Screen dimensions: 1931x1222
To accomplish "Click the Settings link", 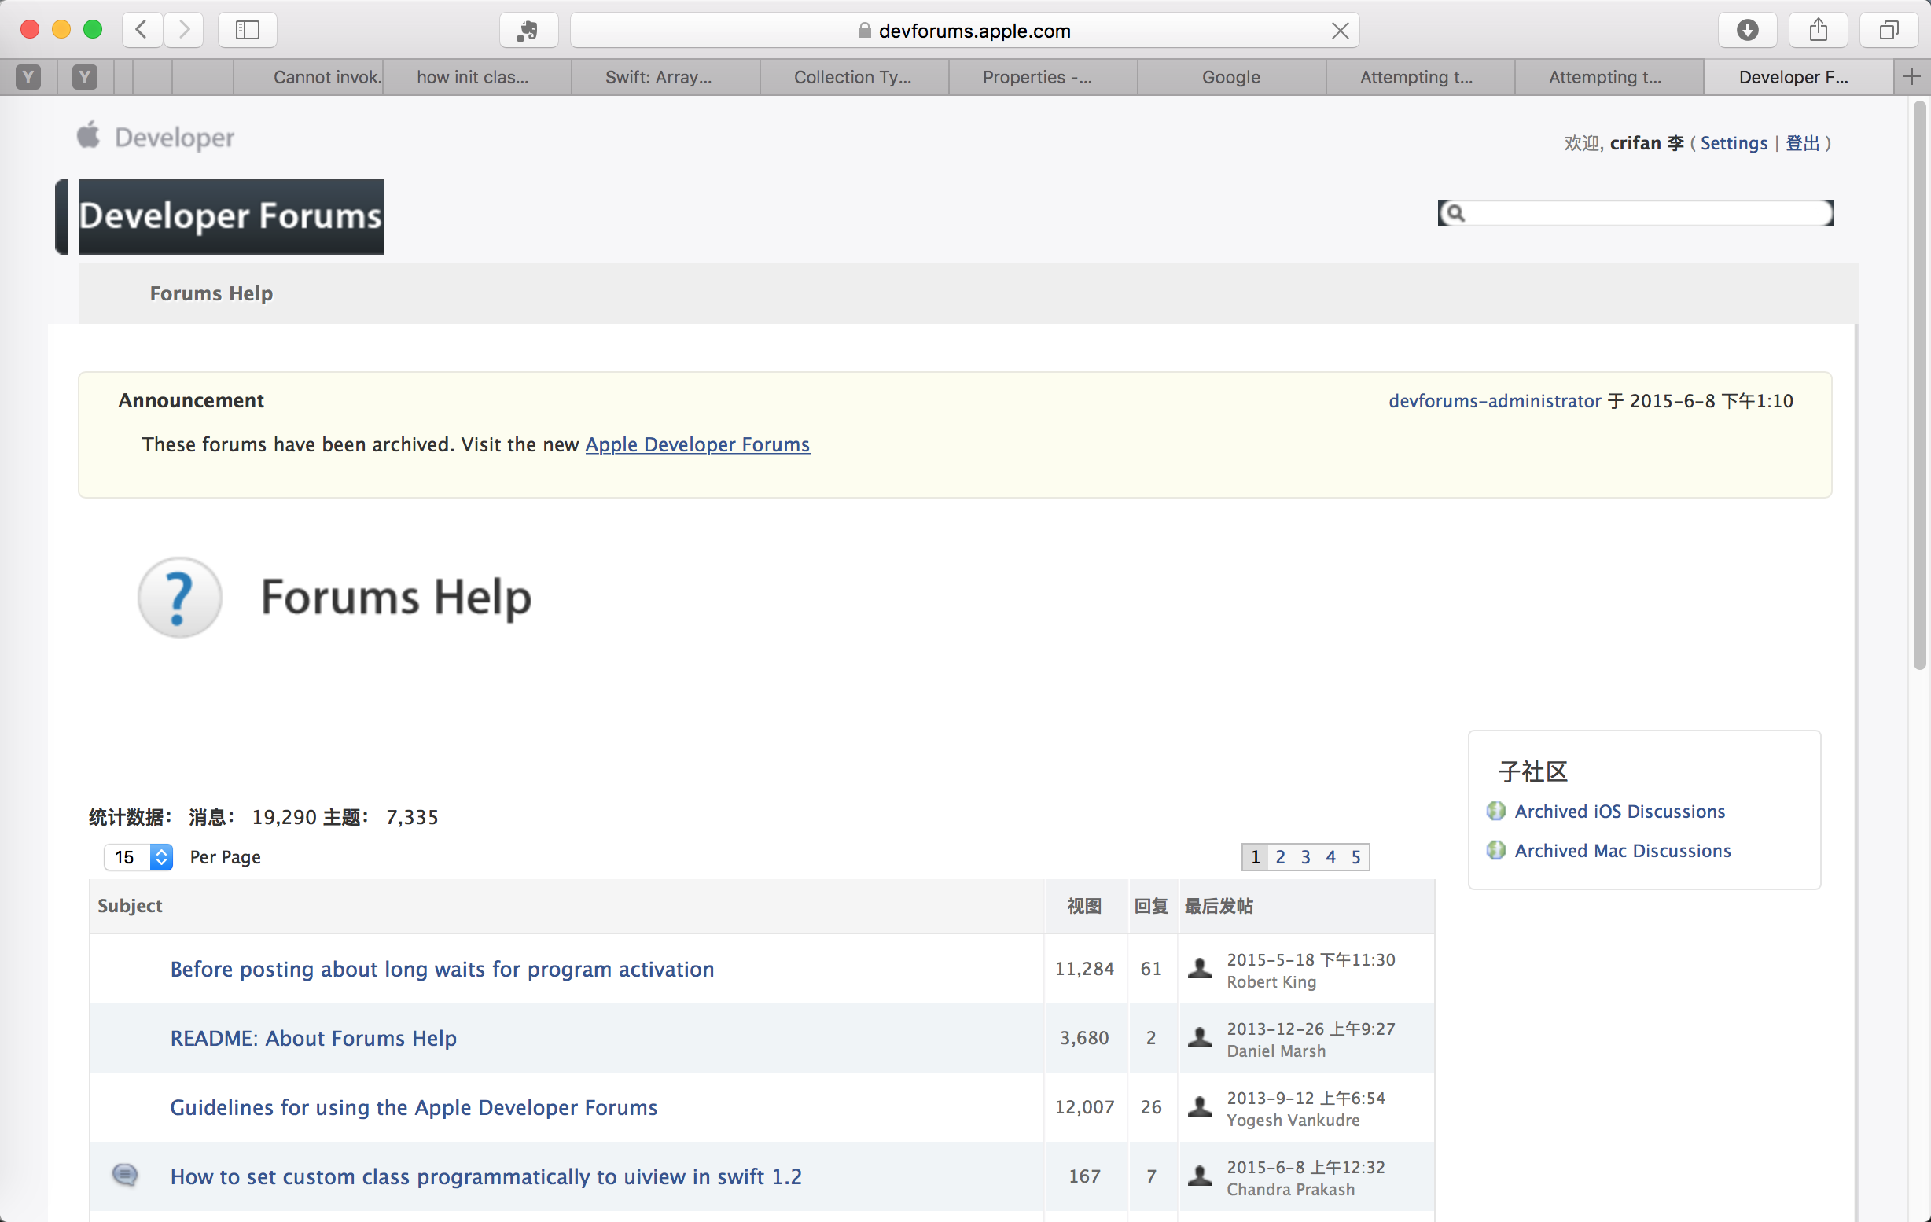I will (x=1733, y=144).
